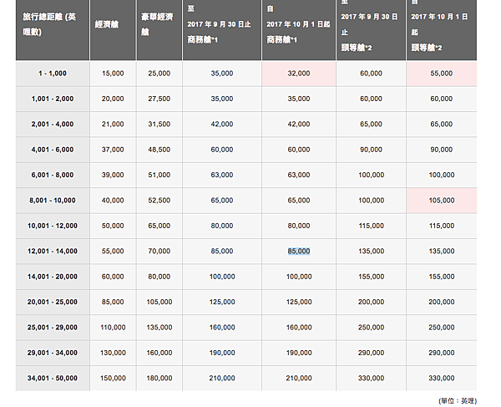The width and height of the screenshot is (501, 407).
Task: Select the 1,001 - 2,000 distance row label
Action: 53,99
